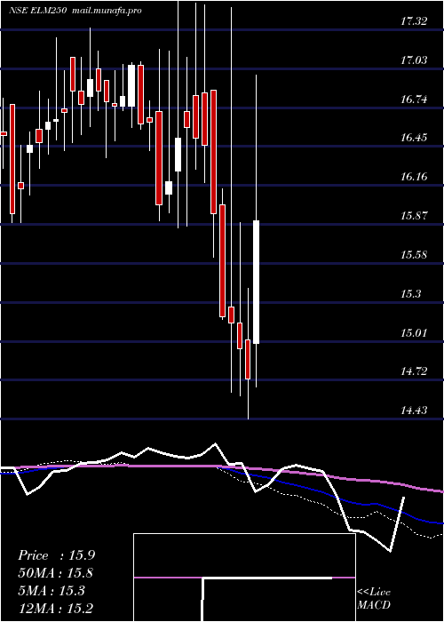Select the 15.01 price axis label
Screen dimensions: 444x622
[414, 333]
